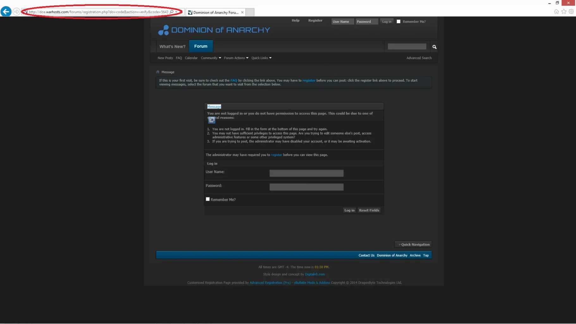This screenshot has width=576, height=324.
Task: Open New Posts in the sub menu
Action: pos(165,58)
